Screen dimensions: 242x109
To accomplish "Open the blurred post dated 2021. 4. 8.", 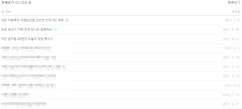I will click(28, 85).
